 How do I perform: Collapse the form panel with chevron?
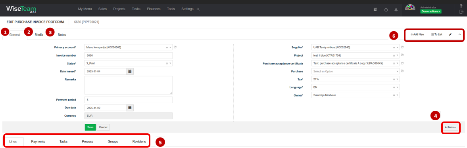point(459,34)
